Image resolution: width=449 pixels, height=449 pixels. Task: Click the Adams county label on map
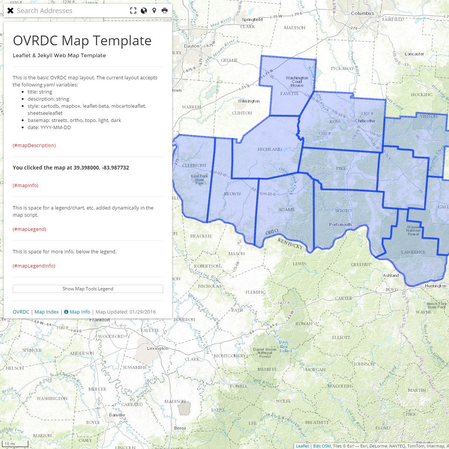286,210
